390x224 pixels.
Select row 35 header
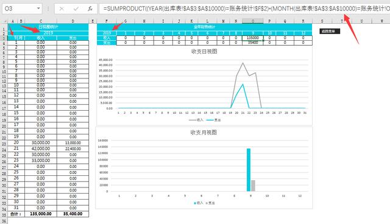[x=4, y=215]
